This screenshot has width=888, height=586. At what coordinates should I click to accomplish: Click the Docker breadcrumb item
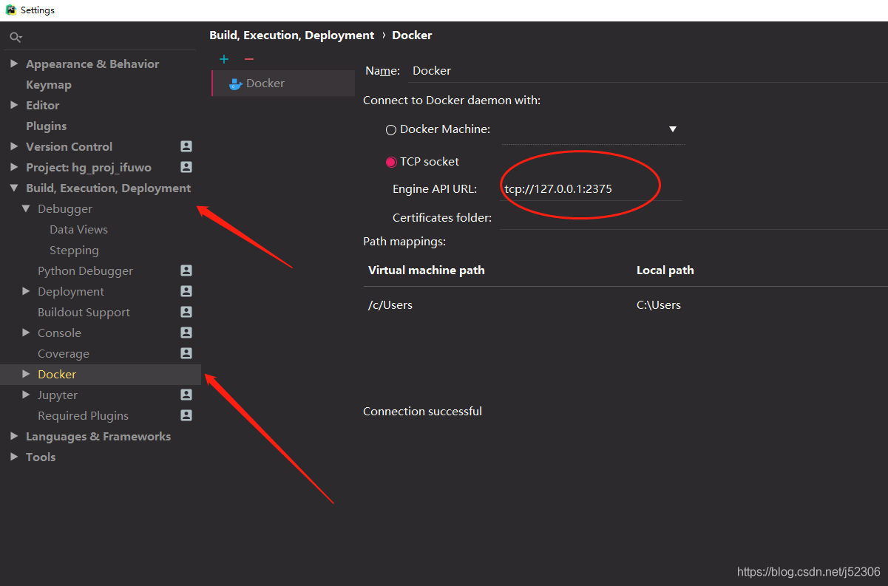click(x=412, y=35)
